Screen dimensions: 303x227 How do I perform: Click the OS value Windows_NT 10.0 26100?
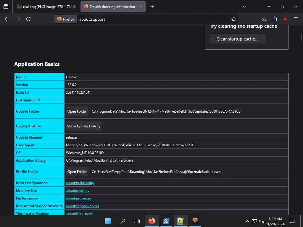tap(85, 153)
